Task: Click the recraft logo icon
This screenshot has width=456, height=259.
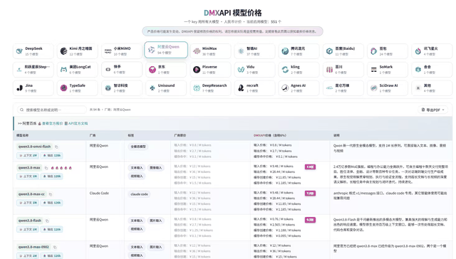Action: pyautogui.click(x=241, y=88)
